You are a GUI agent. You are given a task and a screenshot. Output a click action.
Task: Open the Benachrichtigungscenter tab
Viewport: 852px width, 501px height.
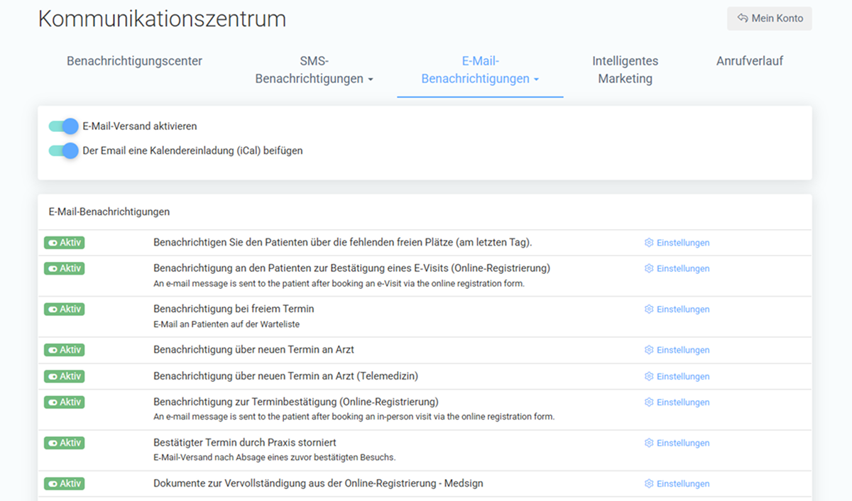coord(134,61)
